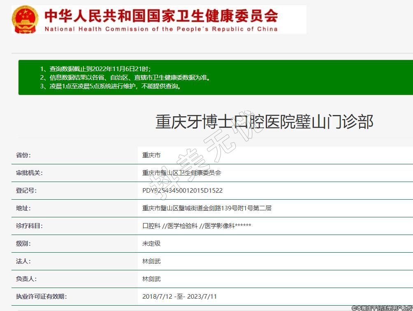Click the notice line about 各省、自治区、直辖市 data
This screenshot has height=311, width=413.
pos(125,77)
